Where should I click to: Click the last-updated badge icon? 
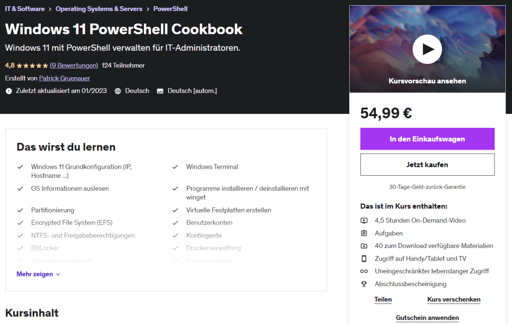tap(8, 91)
